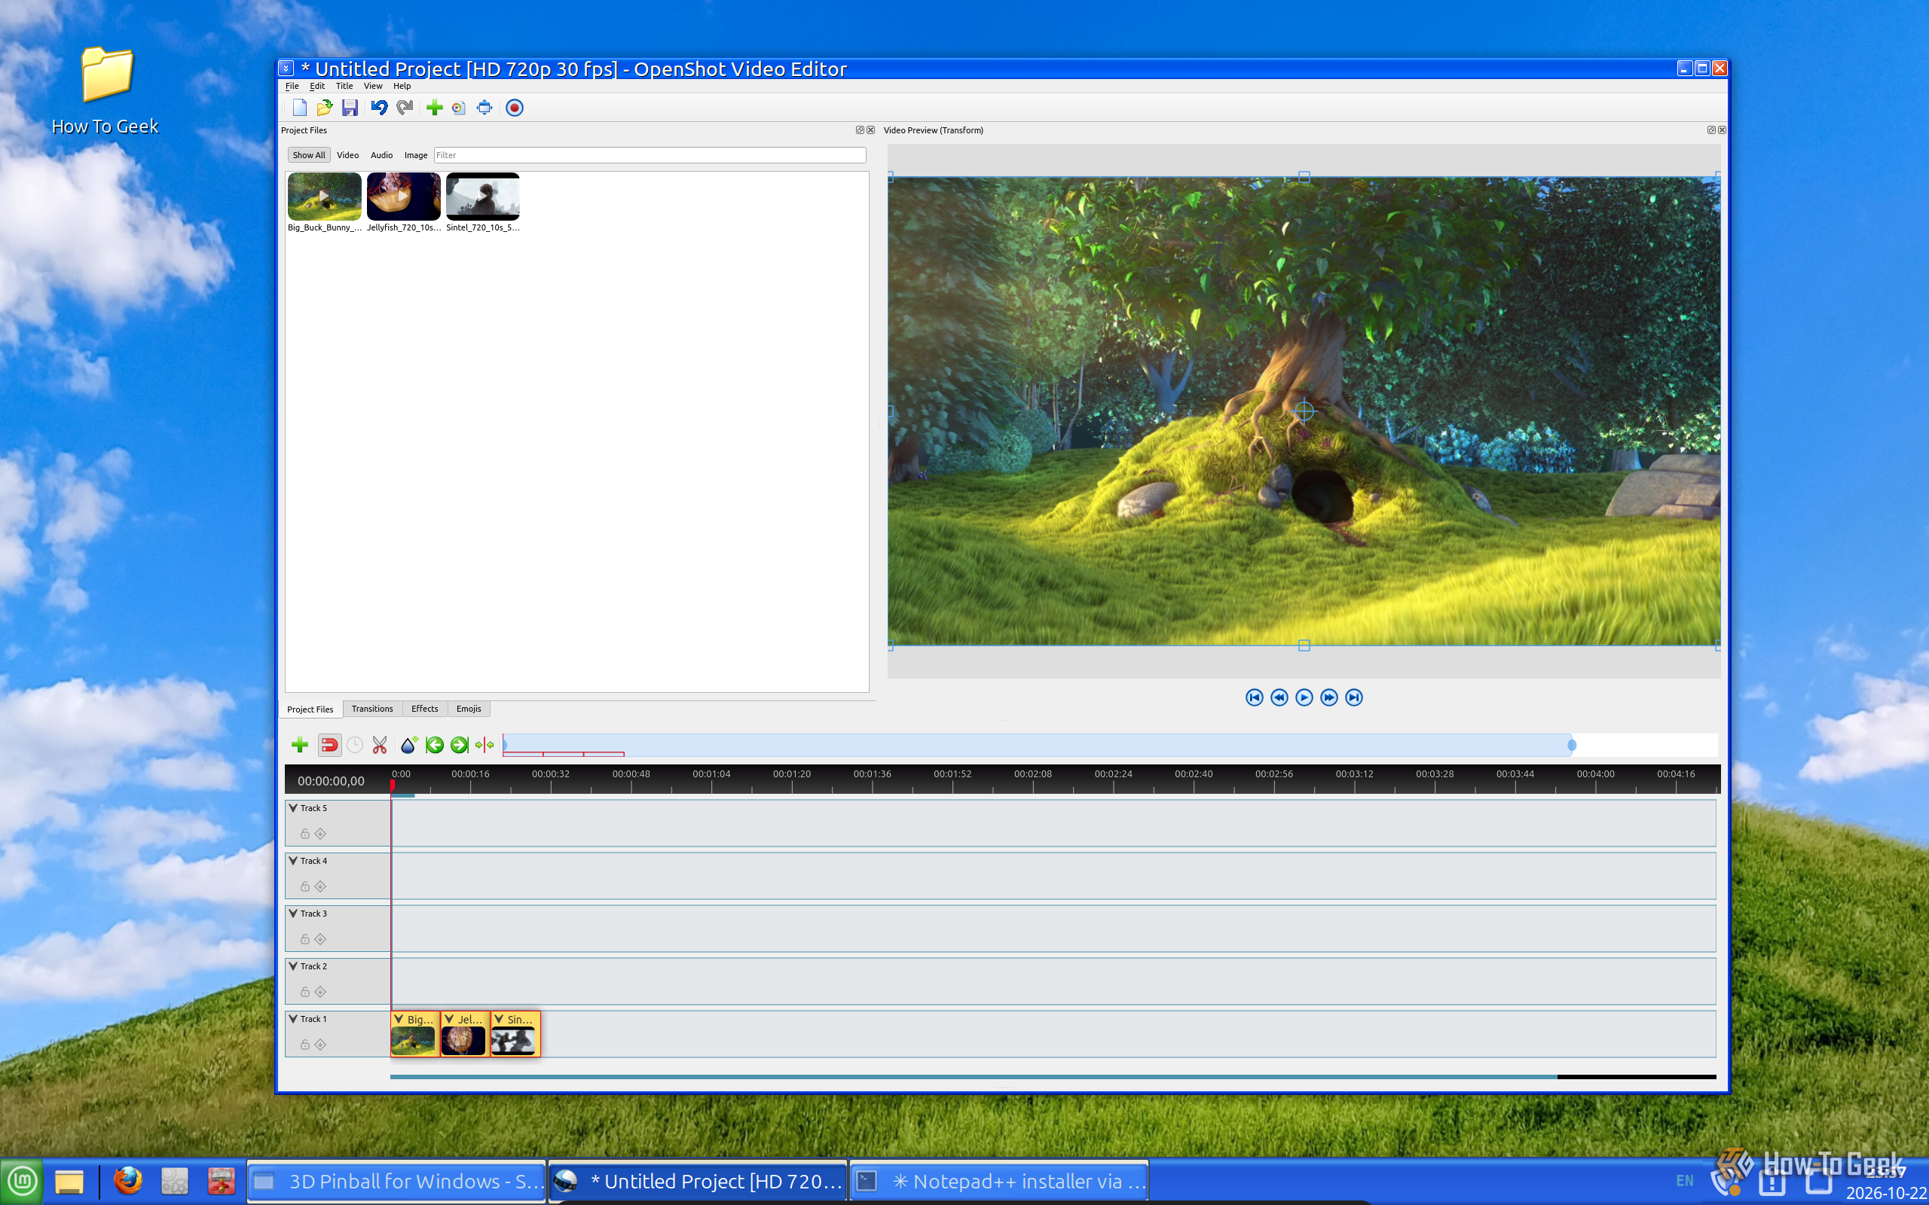The height and width of the screenshot is (1205, 1929).
Task: Click the play button under the preview
Action: tap(1304, 697)
